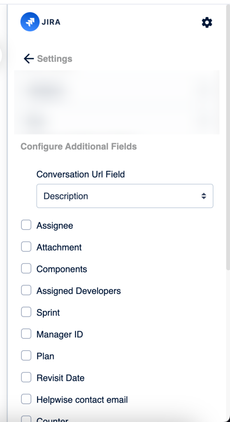
Task: Tick the Revisit Date checkbox
Action: [x=26, y=377]
